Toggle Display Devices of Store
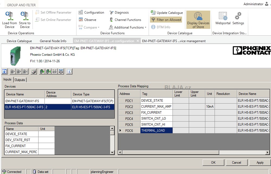Screen dimensions: 271x174 (198, 20)
